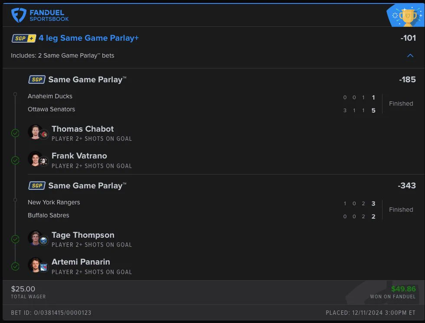Click the $49.86 winnings amount
This screenshot has height=323, width=425.
pos(403,289)
